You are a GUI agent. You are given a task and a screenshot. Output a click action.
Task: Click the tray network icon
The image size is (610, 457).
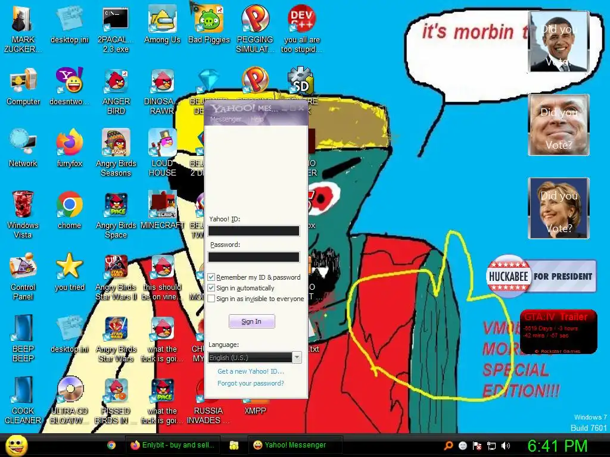pos(491,446)
